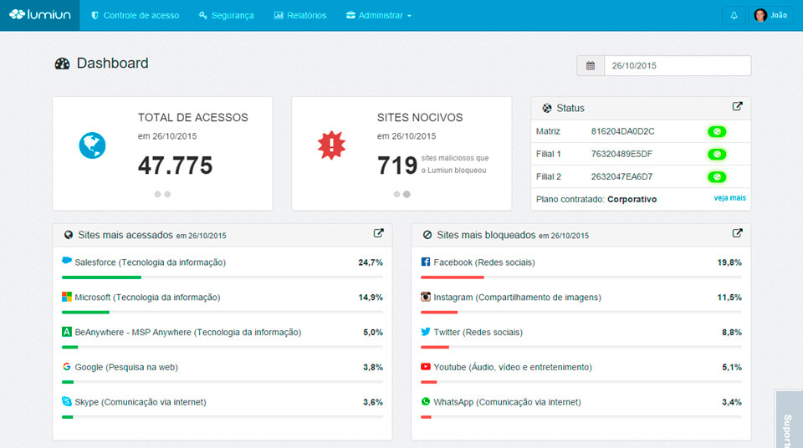This screenshot has width=803, height=448.
Task: Click WhatsApp (Comunicação via internet) entry
Action: click(508, 402)
